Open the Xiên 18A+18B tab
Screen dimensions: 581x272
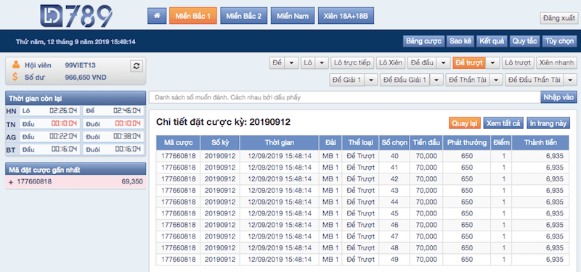(346, 16)
